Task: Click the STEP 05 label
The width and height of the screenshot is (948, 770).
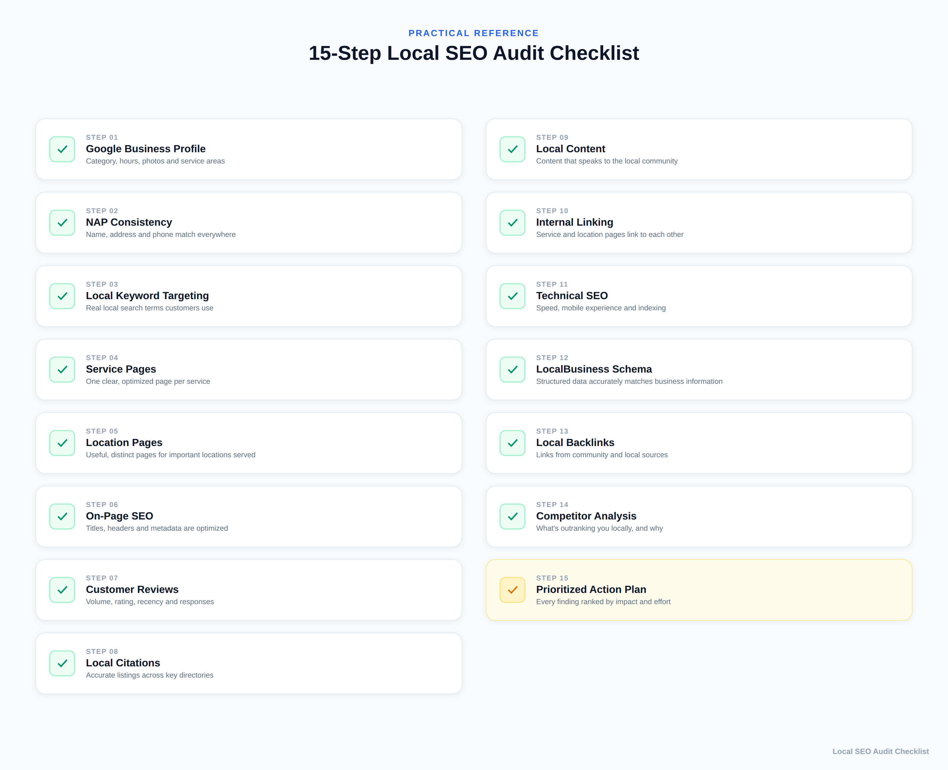Action: 102,431
